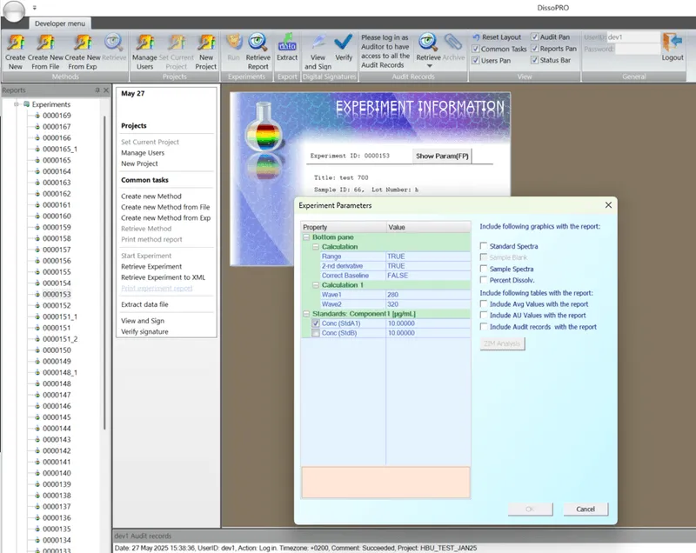
Task: Click the Extract data icon
Action: click(x=287, y=43)
